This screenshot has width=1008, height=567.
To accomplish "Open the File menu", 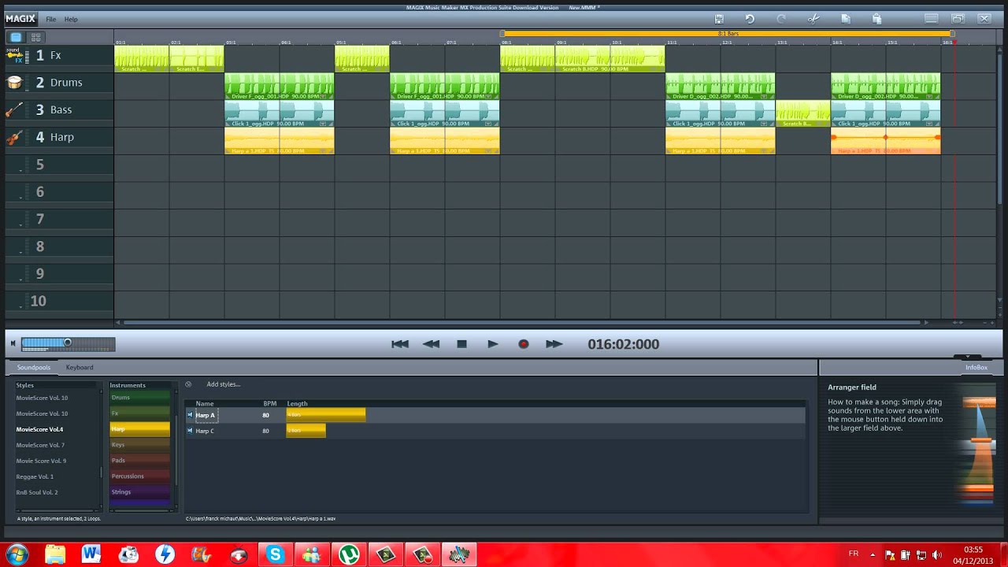I will (50, 19).
